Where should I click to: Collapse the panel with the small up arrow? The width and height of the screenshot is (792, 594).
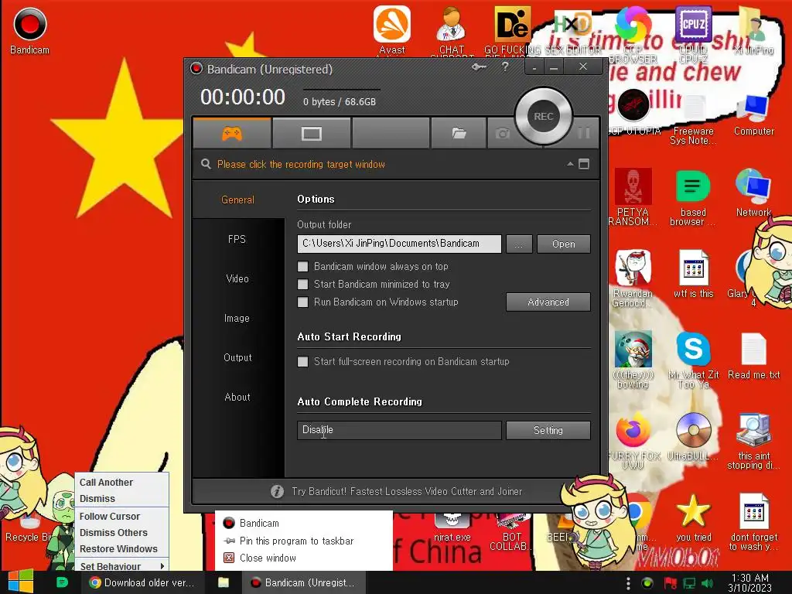[x=570, y=164]
